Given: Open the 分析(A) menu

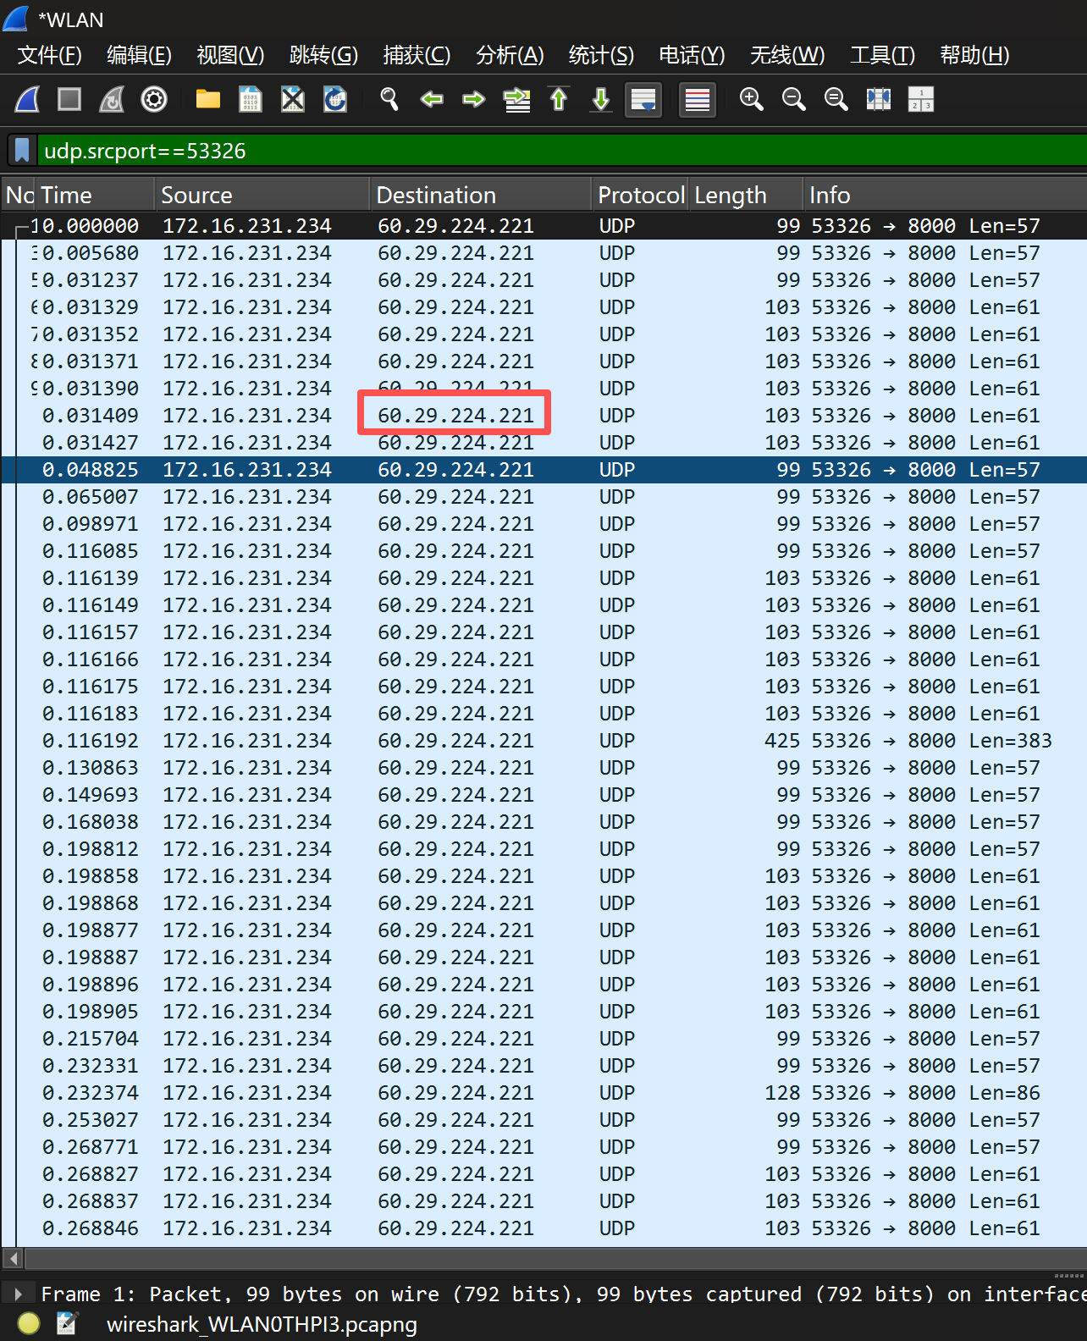Looking at the screenshot, I should point(510,55).
